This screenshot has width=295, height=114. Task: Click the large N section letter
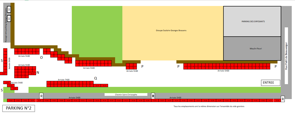pos(38,72)
